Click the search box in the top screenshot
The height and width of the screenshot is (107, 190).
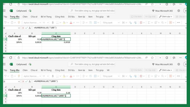click(x=92, y=11)
